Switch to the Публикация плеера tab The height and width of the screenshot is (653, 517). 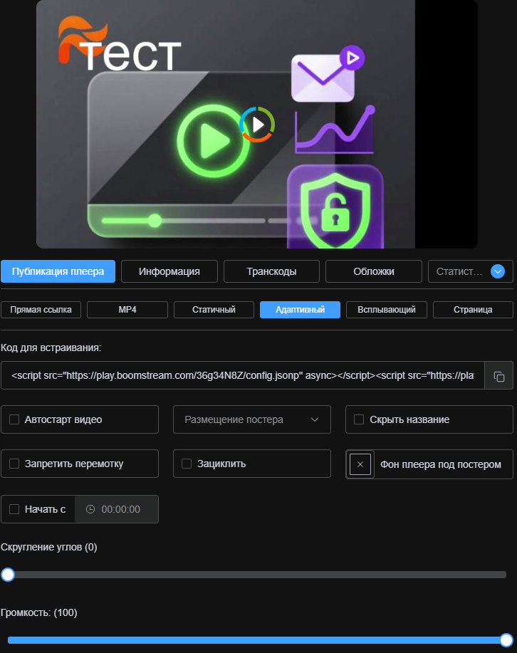[x=58, y=271]
